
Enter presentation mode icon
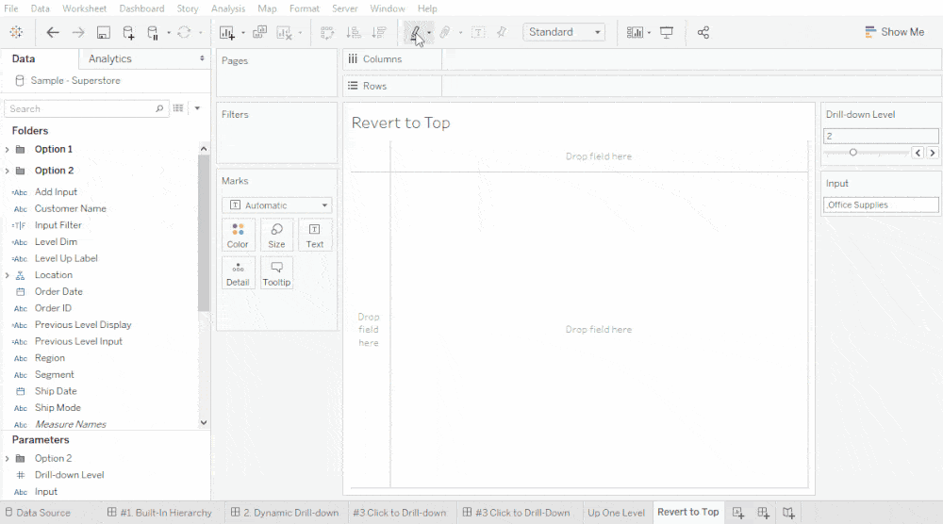click(667, 32)
